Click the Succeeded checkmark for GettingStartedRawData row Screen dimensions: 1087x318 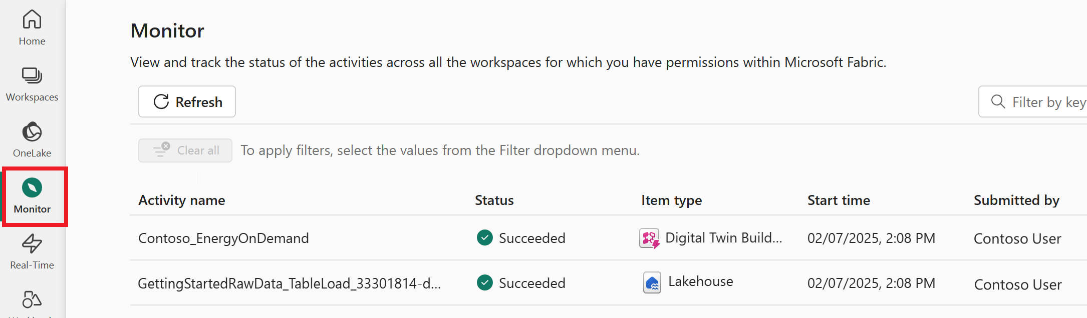pyautogui.click(x=485, y=282)
